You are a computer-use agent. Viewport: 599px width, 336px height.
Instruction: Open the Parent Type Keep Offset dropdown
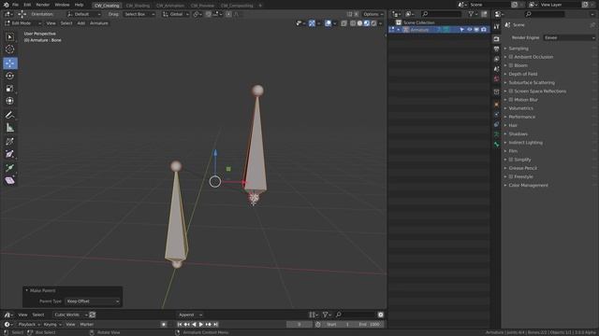[x=93, y=301]
